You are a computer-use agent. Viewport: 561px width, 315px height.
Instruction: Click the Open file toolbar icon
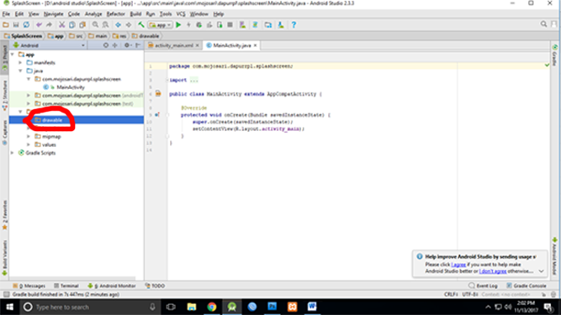click(6, 24)
